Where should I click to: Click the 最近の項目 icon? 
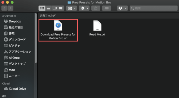[6, 27]
